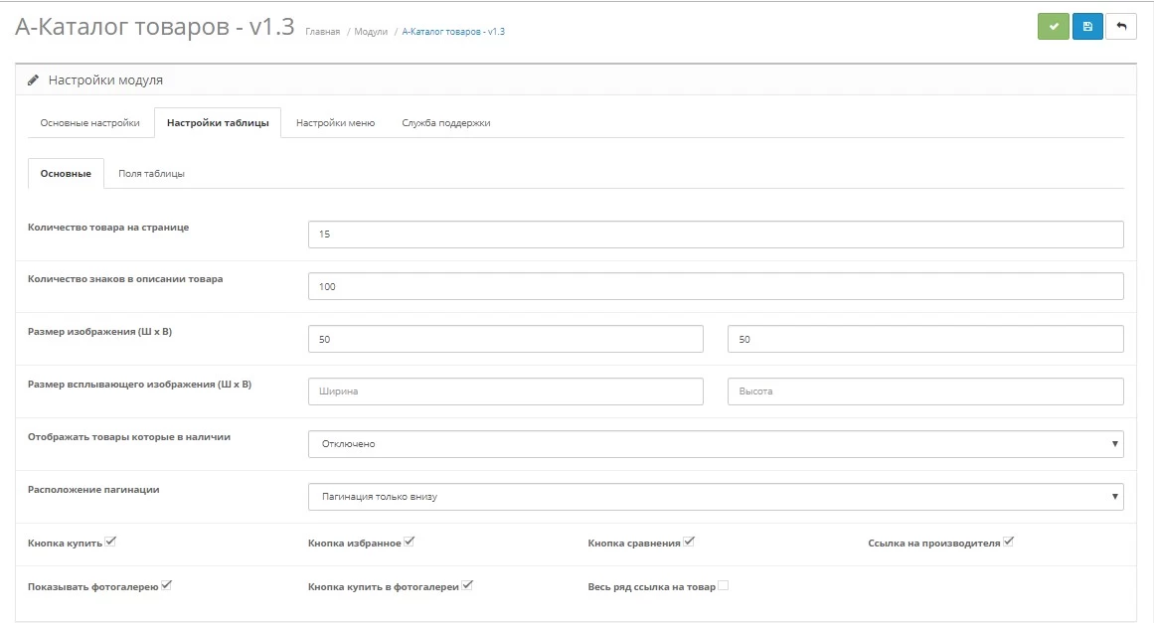The height and width of the screenshot is (623, 1154).
Task: Open the Модули breadcrumb link
Action: (x=371, y=32)
